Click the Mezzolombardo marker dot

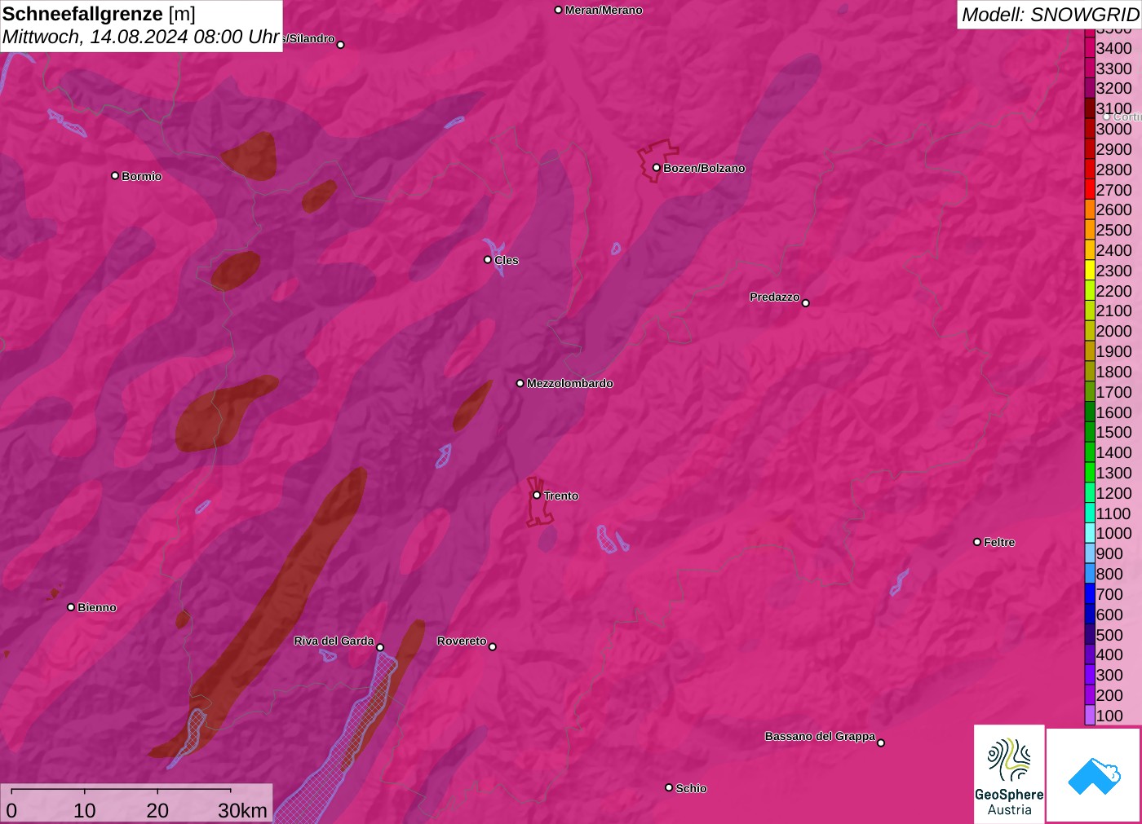pos(520,383)
